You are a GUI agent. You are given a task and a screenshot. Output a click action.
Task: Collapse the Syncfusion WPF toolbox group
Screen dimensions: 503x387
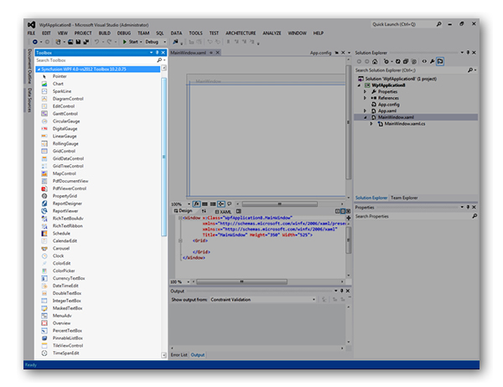pos(39,69)
